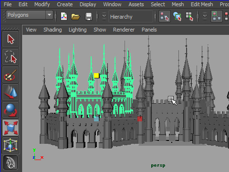Activate the Paint Selection tool
The width and height of the screenshot is (229, 172).
click(x=10, y=75)
